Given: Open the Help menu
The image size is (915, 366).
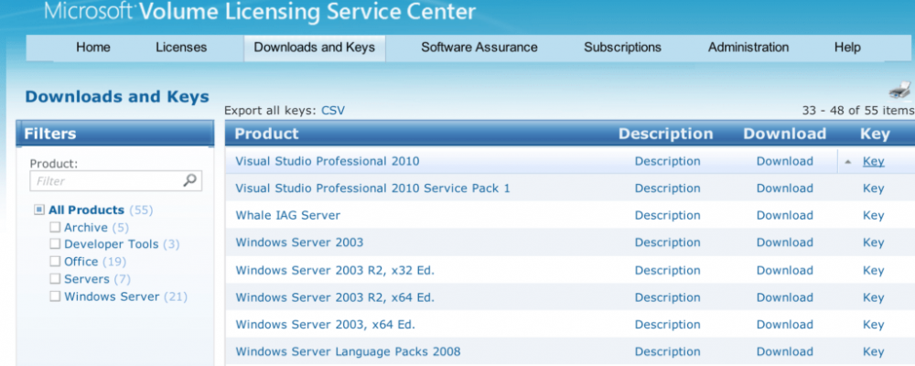Looking at the screenshot, I should (x=847, y=48).
